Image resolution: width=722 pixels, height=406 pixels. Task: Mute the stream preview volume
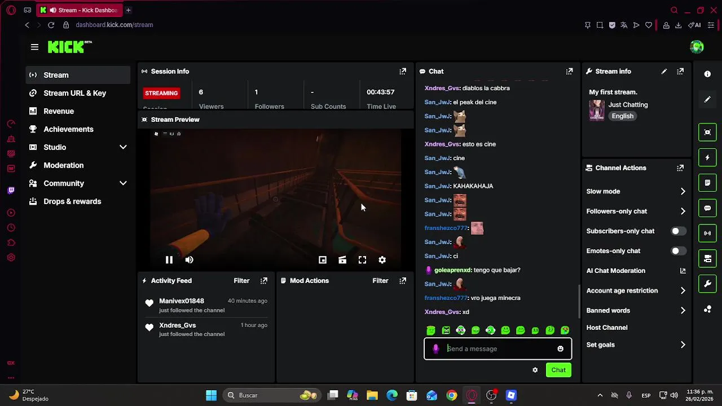pos(189,260)
